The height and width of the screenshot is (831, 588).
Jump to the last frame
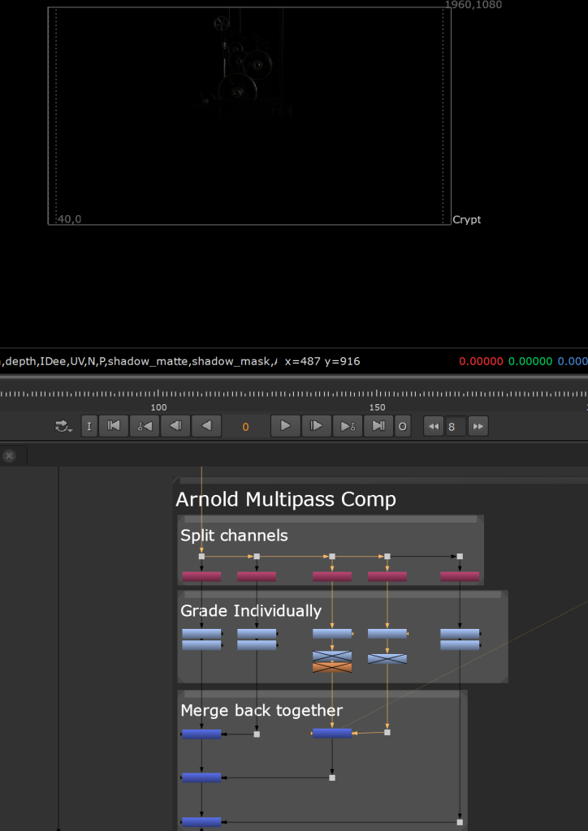[x=378, y=427]
